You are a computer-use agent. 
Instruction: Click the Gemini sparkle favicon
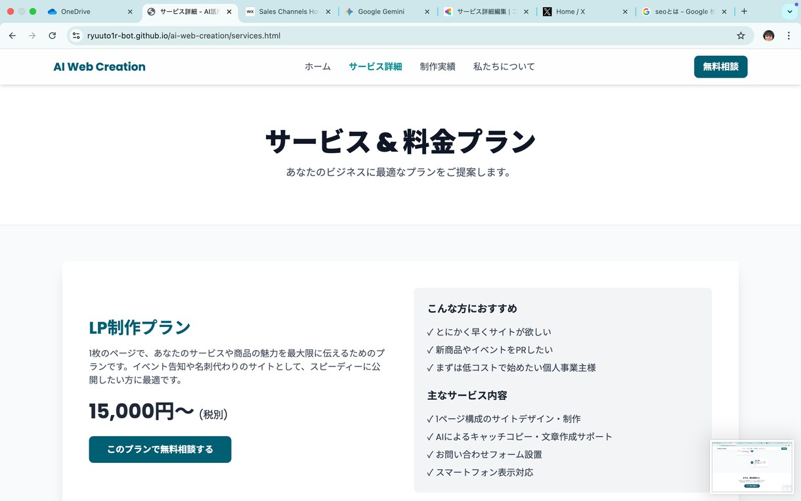(x=349, y=11)
